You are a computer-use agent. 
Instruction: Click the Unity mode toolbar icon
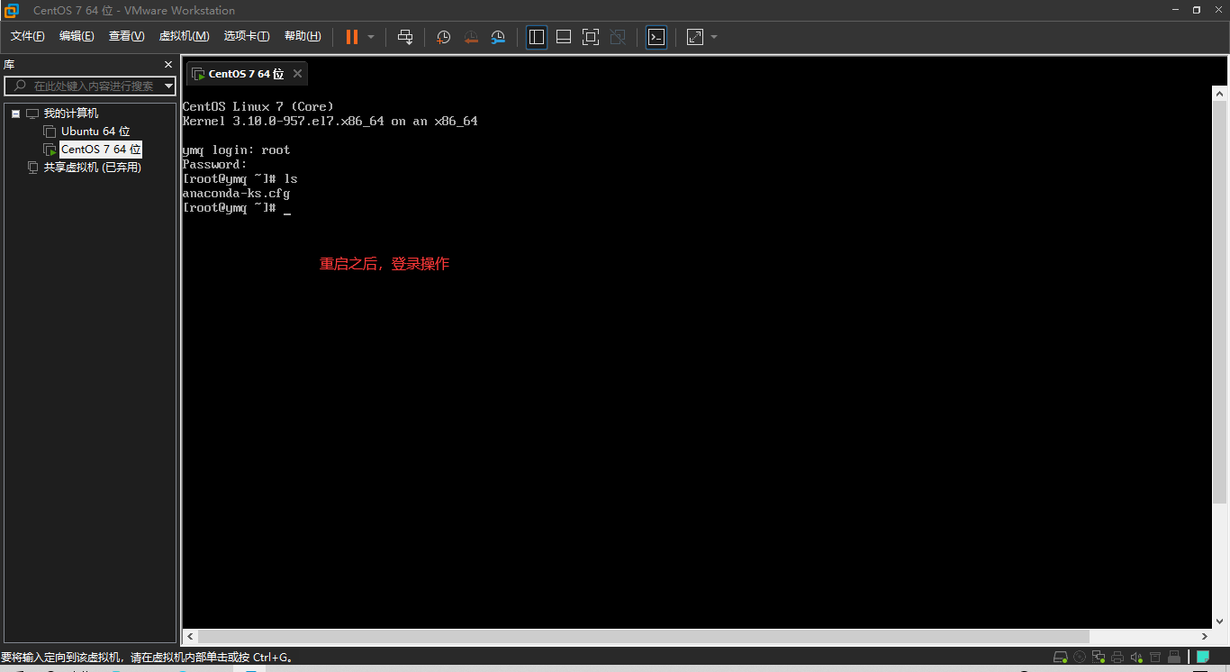618,37
